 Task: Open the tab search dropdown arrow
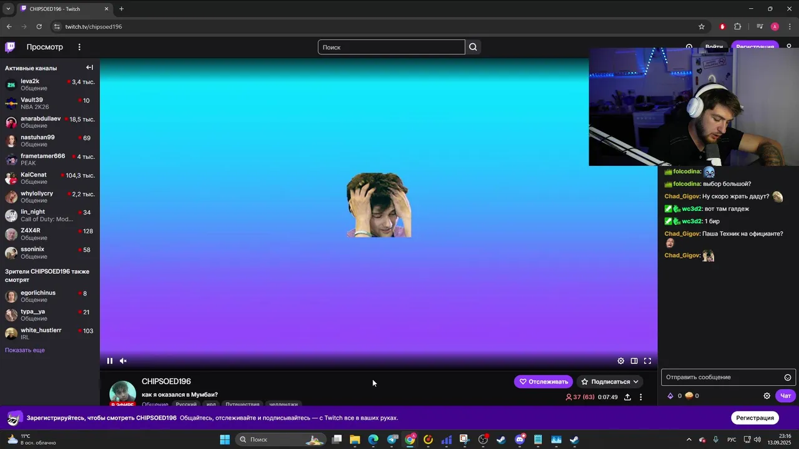(8, 9)
